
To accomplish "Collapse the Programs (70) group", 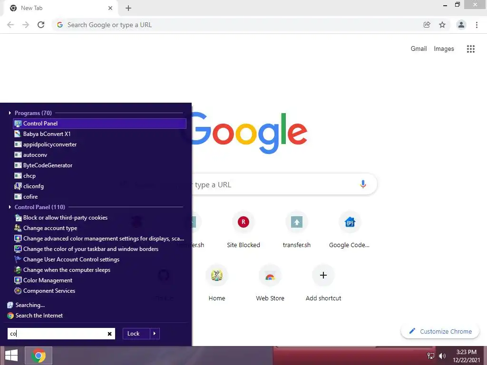I will (10, 113).
